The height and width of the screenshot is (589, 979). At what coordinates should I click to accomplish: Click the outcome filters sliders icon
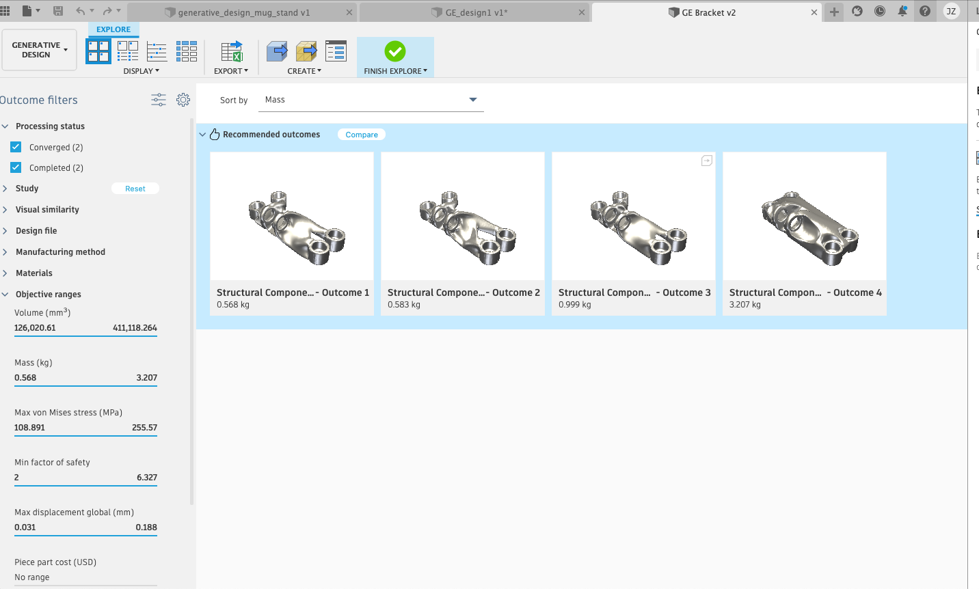coord(159,100)
